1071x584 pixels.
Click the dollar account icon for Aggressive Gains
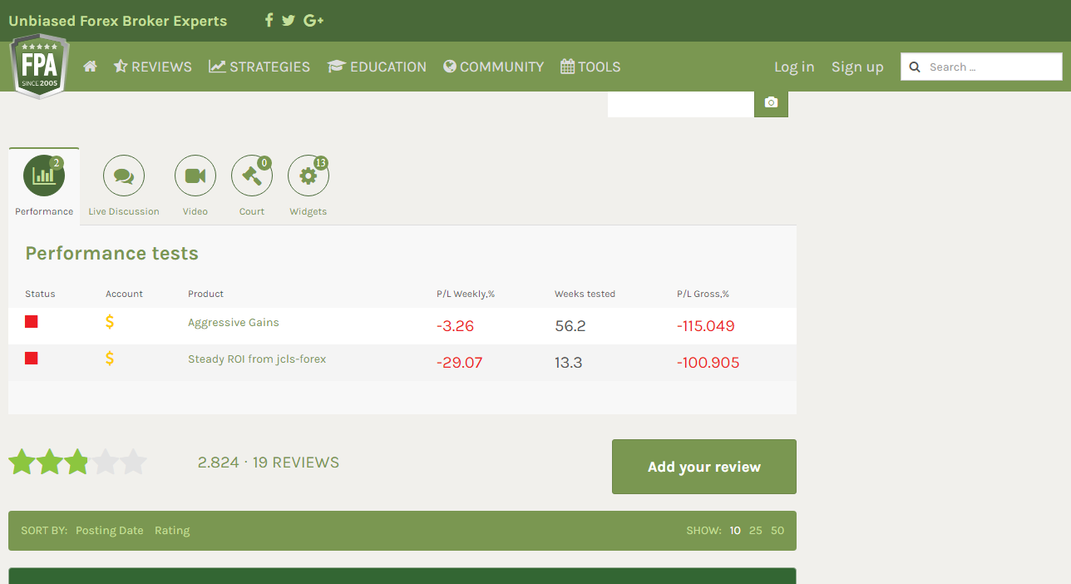click(110, 322)
